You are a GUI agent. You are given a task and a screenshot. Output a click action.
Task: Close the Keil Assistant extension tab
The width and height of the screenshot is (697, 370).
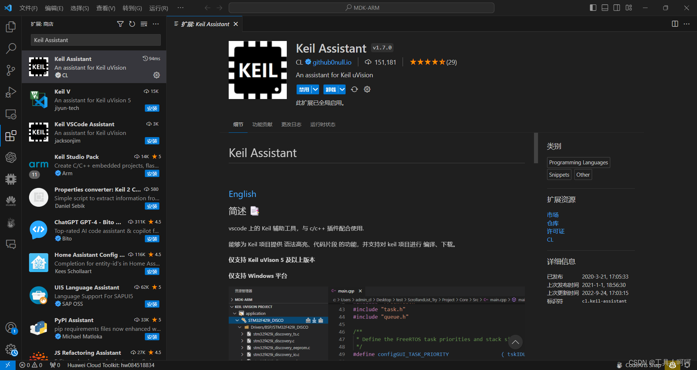point(236,24)
